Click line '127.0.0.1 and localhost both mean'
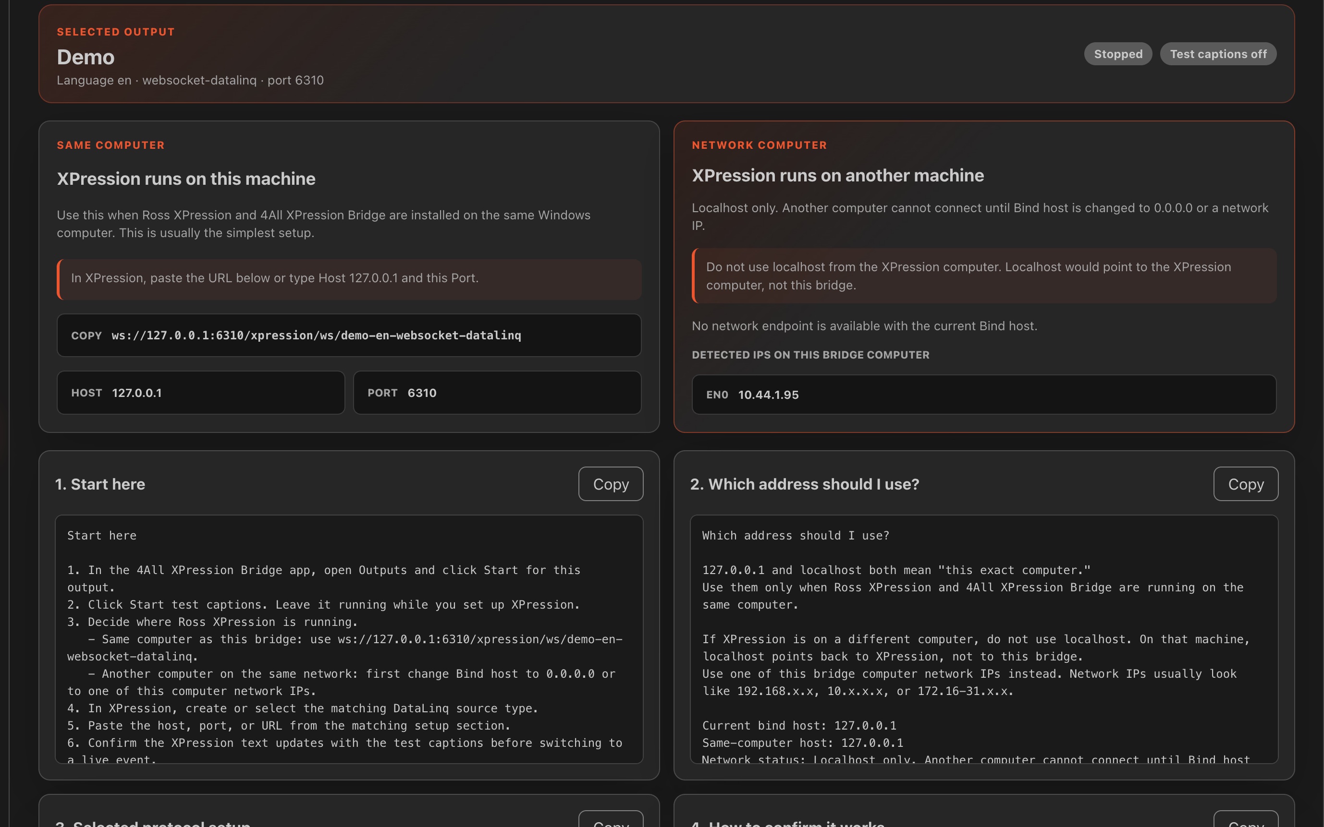1324x827 pixels. pyautogui.click(x=896, y=570)
